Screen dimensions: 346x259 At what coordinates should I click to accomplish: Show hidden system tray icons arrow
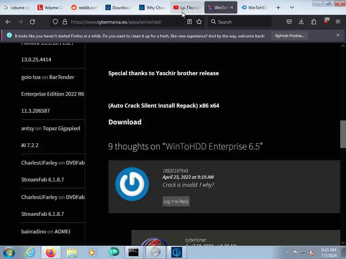coord(287,253)
